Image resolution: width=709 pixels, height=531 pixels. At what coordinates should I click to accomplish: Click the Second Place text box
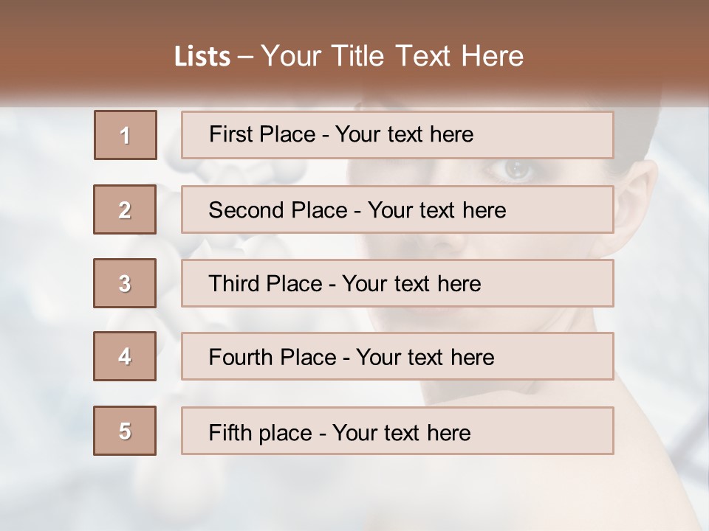point(397,210)
